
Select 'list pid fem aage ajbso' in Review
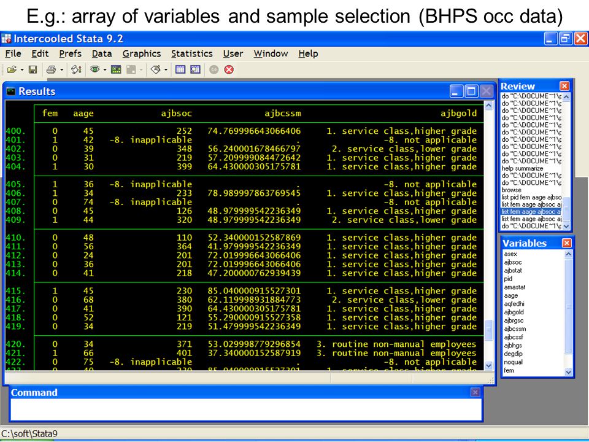pyautogui.click(x=531, y=197)
